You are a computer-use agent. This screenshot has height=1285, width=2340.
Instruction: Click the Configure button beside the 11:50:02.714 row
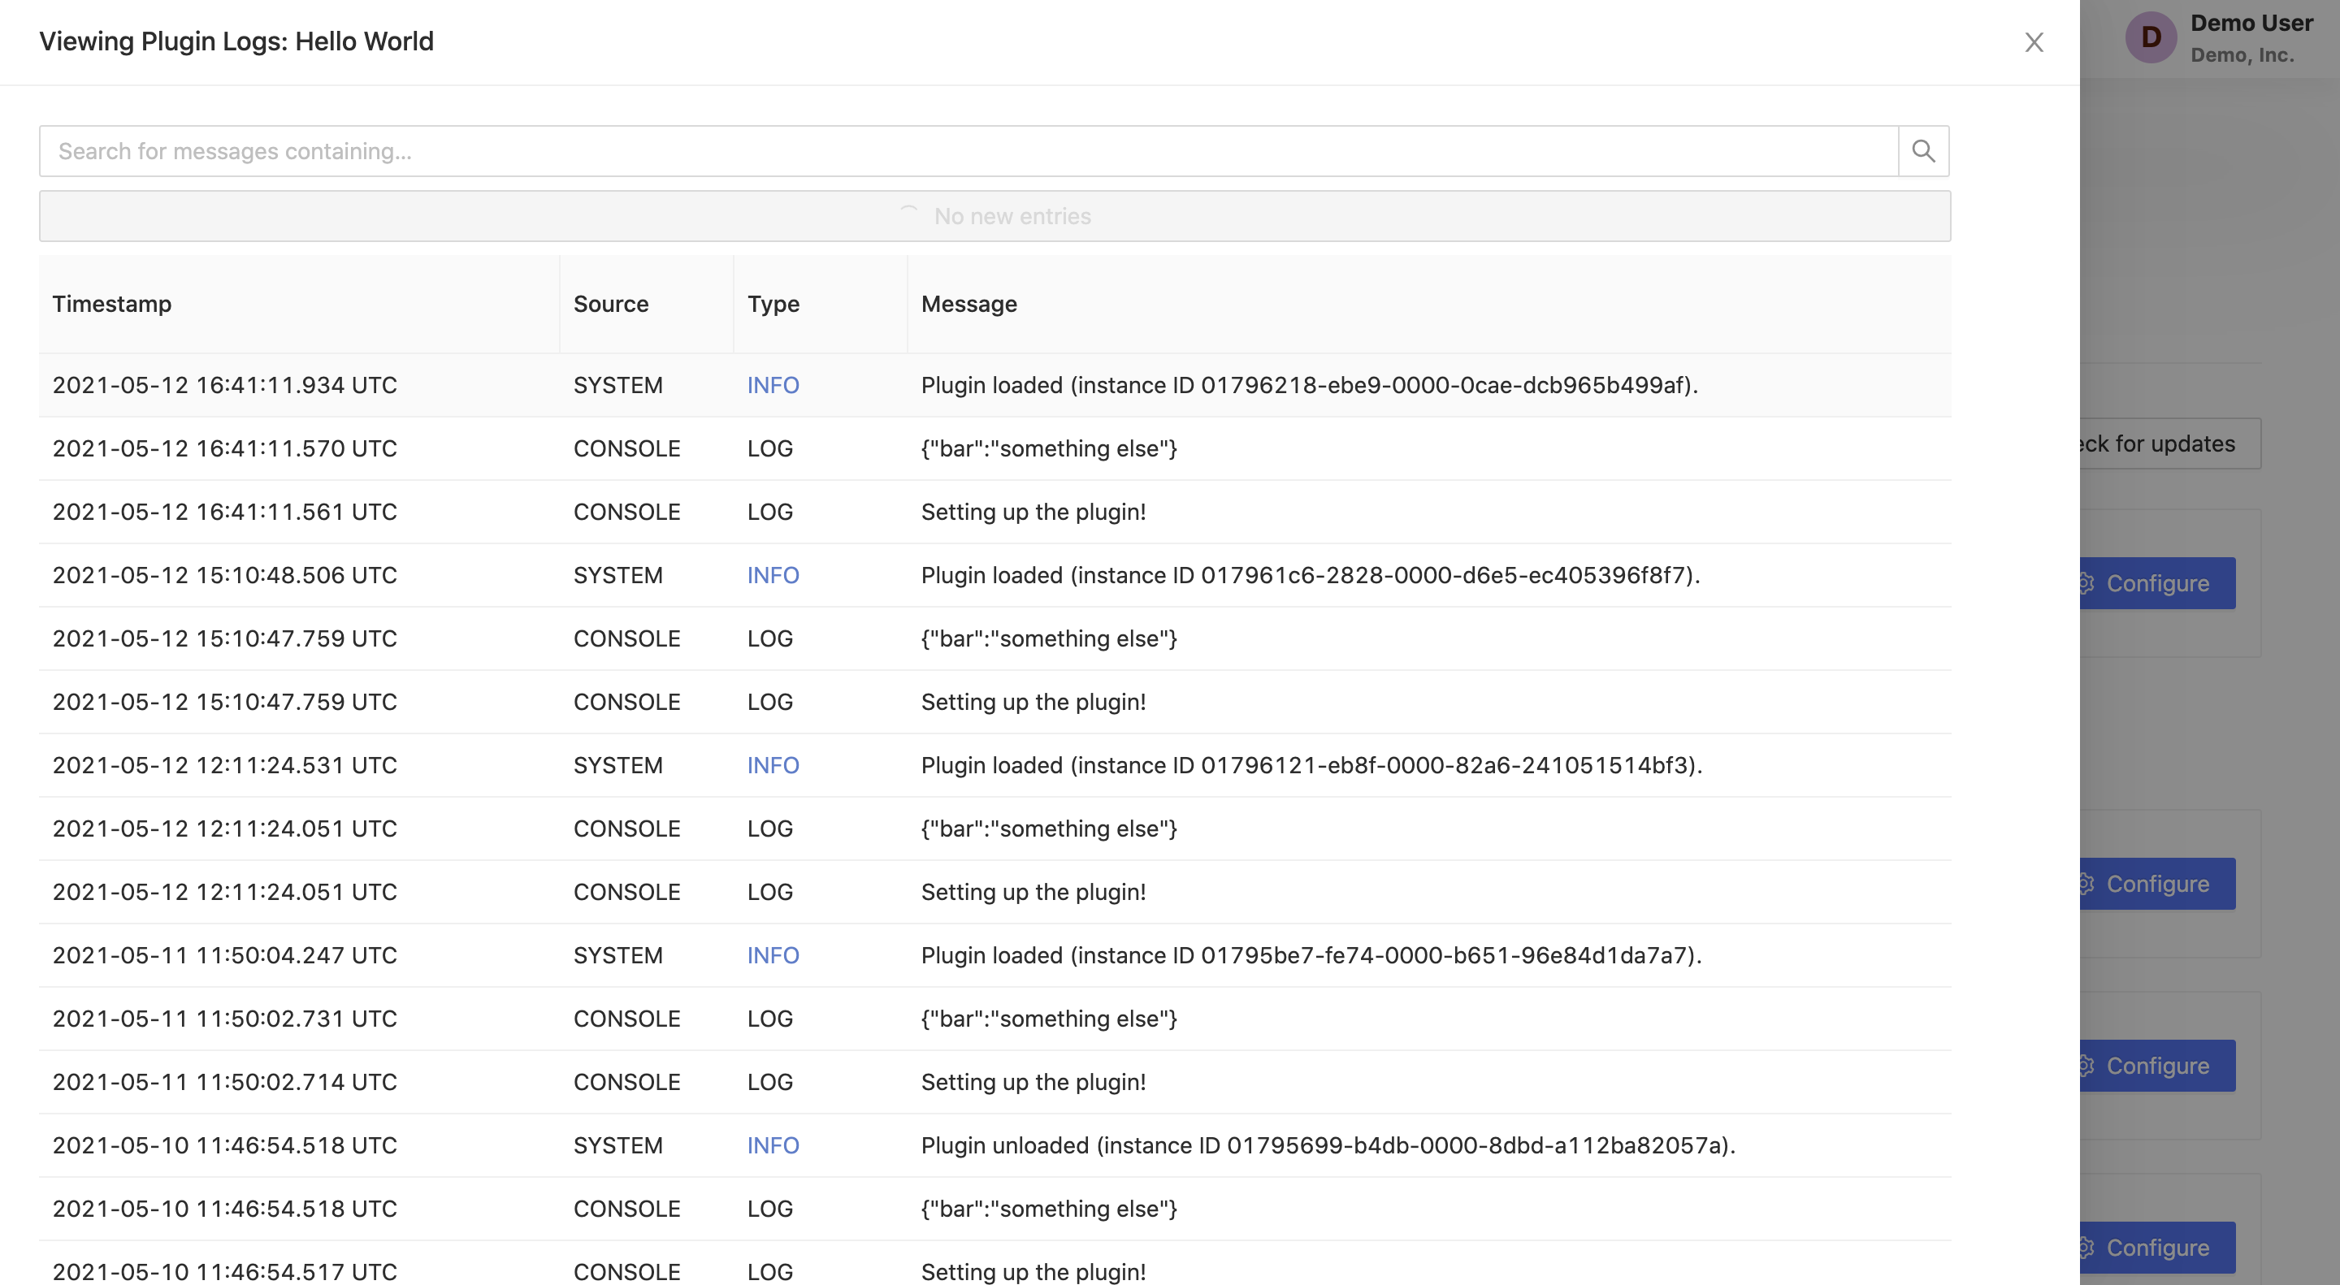[2156, 1065]
